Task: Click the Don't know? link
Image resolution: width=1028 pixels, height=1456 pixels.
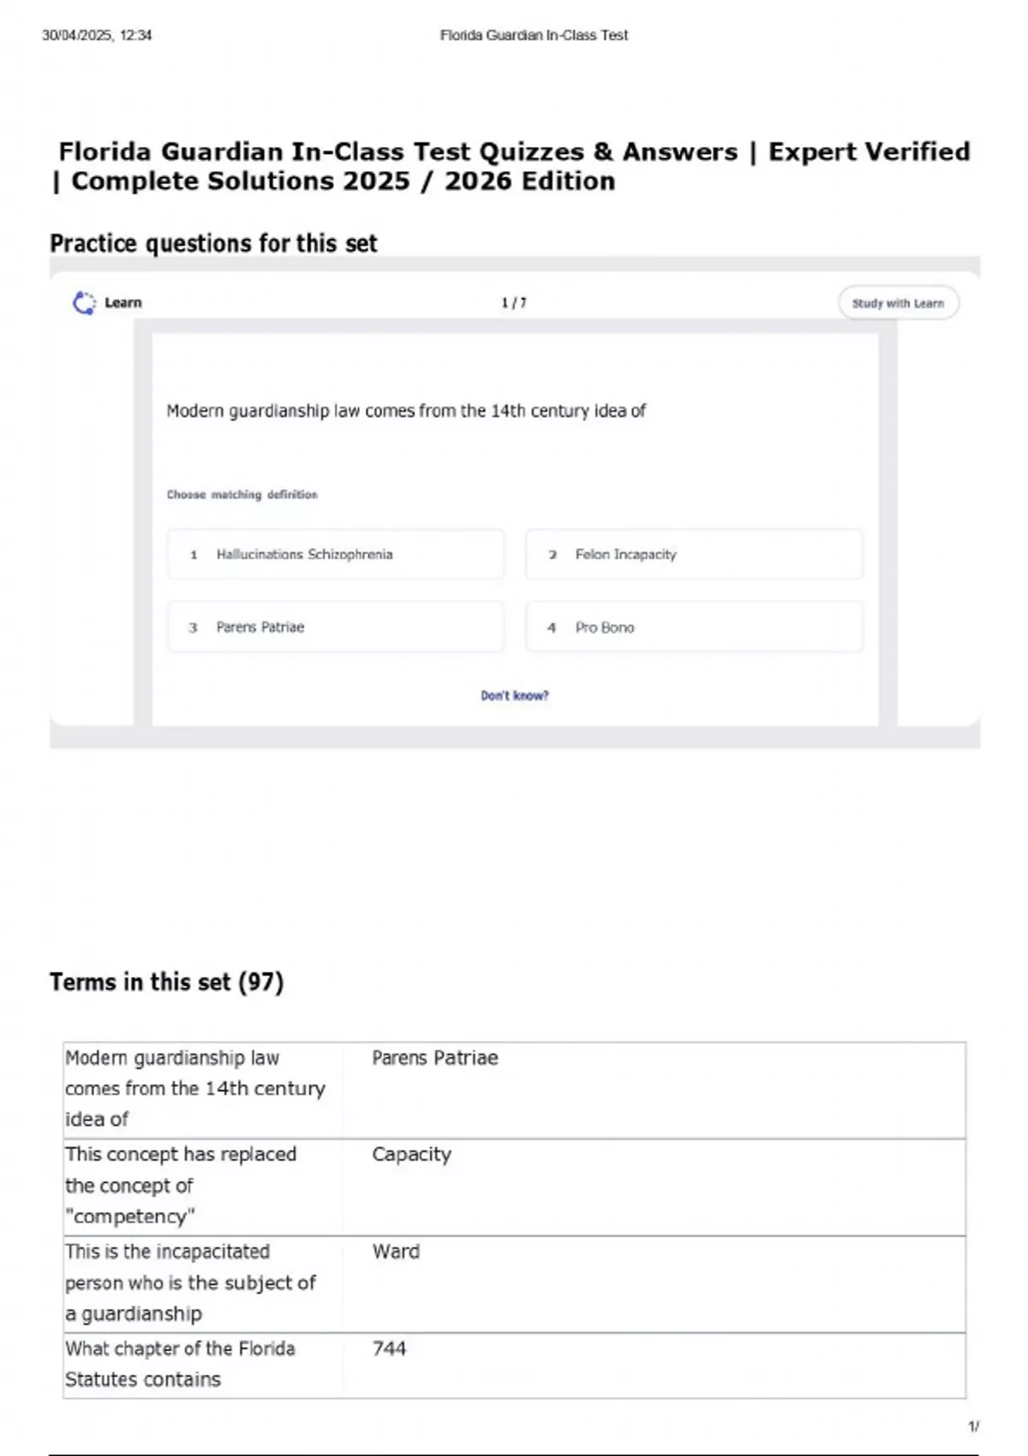Action: (x=514, y=695)
